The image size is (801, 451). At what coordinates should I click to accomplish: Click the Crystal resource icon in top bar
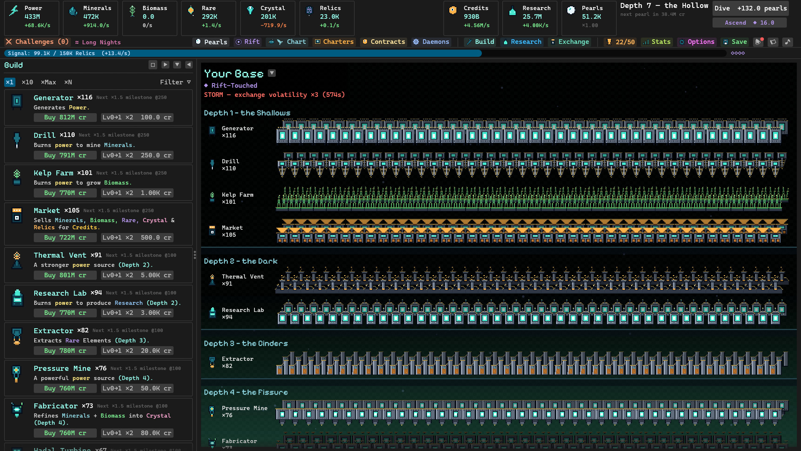click(250, 10)
